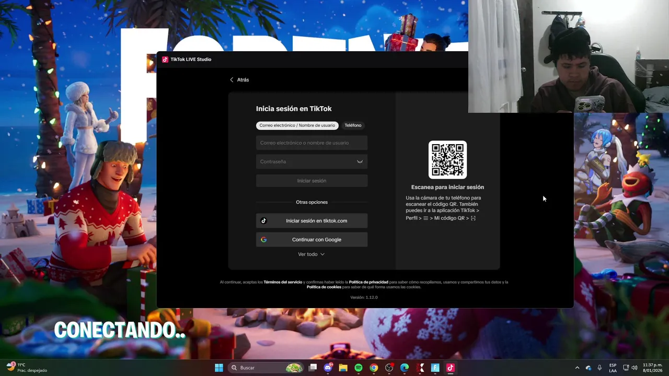This screenshot has height=376, width=669.
Task: Click the TikTok logo on the tiktok.com button
Action: 263,221
